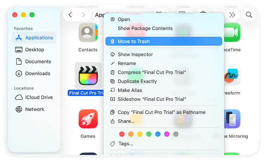Open the Games app icon
Screen dimensions: 264x160
88,119
